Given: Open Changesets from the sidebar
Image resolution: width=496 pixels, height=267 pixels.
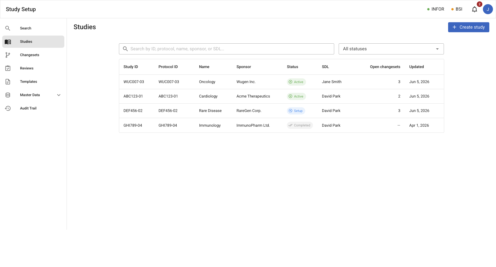Looking at the screenshot, I should tap(33, 55).
